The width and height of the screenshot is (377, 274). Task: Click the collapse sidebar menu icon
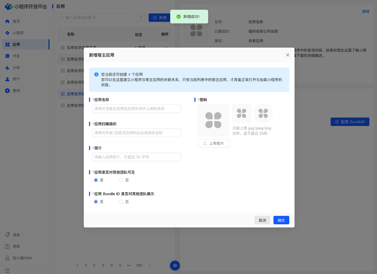[7, 270]
